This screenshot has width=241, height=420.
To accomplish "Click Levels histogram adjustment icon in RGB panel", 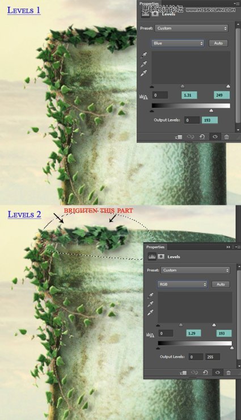I will [152, 257].
